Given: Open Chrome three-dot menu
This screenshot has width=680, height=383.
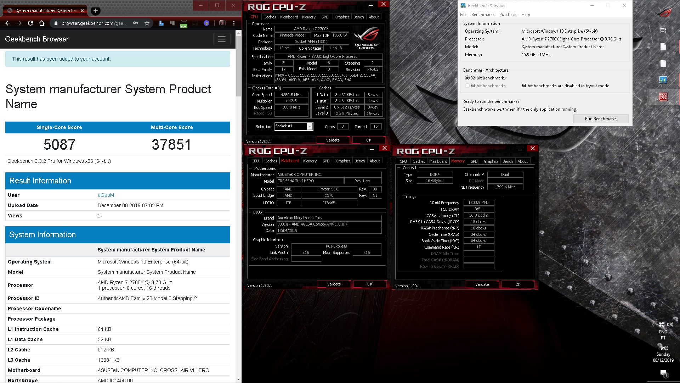Looking at the screenshot, I should coord(234,23).
